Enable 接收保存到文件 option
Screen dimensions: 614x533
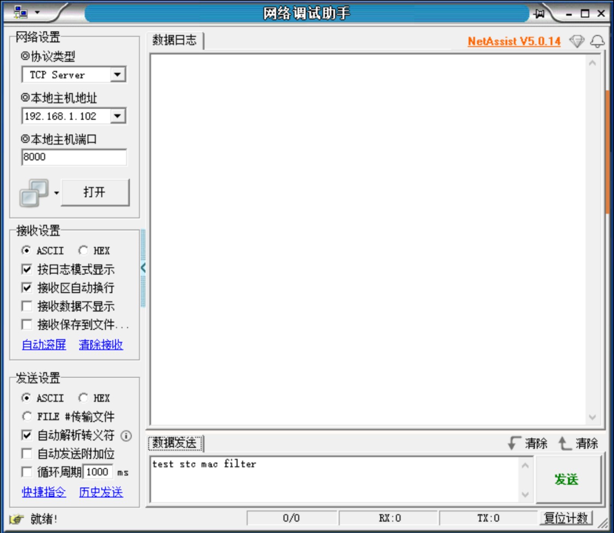[x=27, y=325]
